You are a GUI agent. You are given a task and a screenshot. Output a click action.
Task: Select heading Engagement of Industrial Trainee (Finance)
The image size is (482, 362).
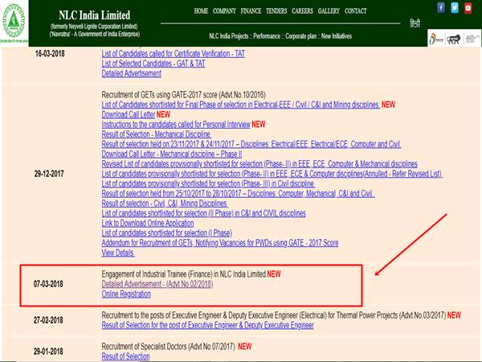pyautogui.click(x=183, y=274)
